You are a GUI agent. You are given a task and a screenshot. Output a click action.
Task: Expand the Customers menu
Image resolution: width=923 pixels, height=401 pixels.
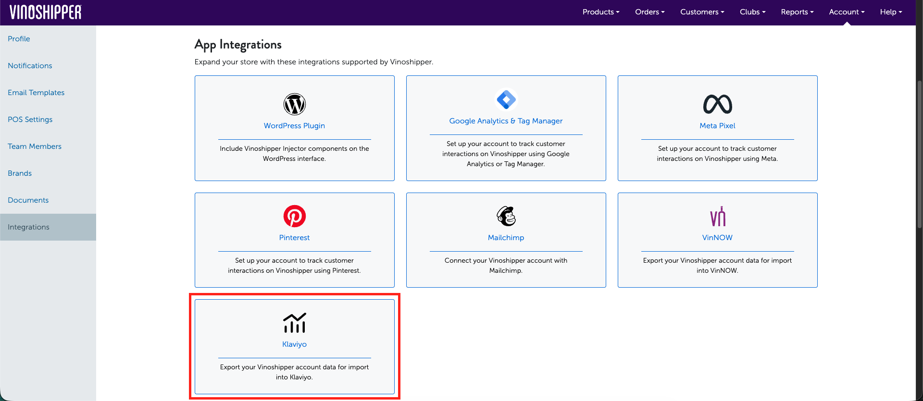[702, 12]
